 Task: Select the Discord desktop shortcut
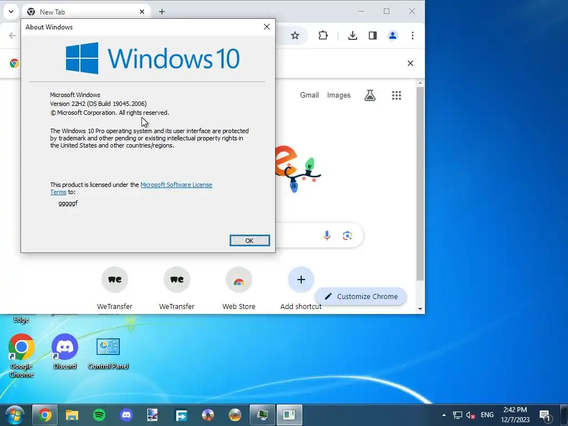pos(65,351)
